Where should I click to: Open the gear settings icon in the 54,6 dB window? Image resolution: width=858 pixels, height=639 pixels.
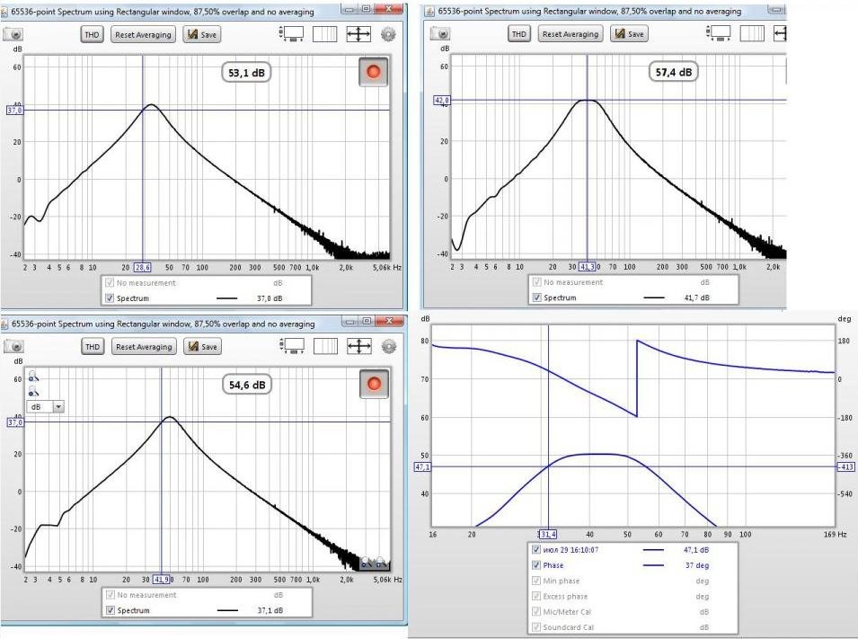tap(388, 346)
